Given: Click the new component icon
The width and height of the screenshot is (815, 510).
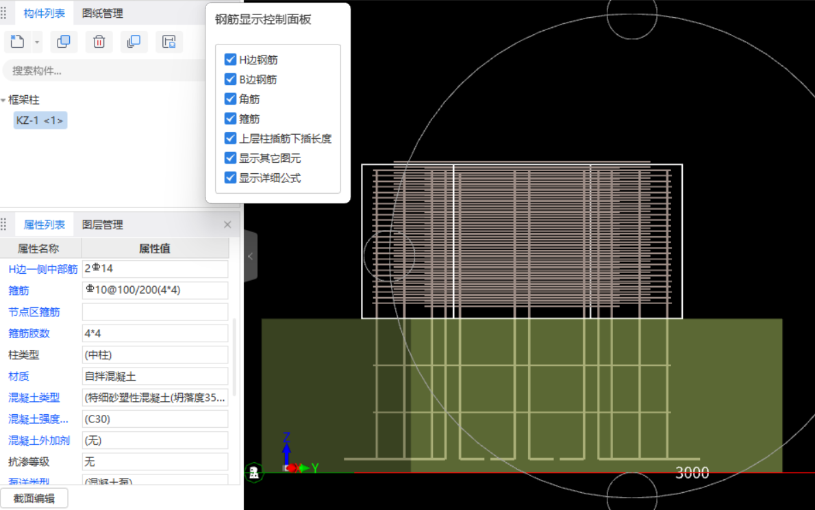Looking at the screenshot, I should (17, 42).
